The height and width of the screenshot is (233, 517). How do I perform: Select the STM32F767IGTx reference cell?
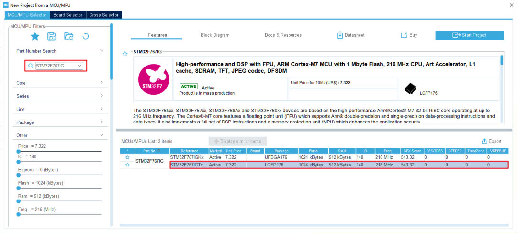click(x=189, y=165)
